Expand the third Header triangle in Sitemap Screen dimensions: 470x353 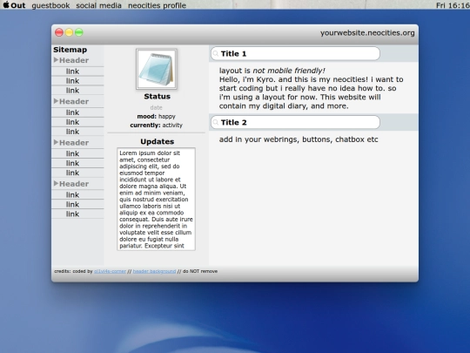[56, 142]
